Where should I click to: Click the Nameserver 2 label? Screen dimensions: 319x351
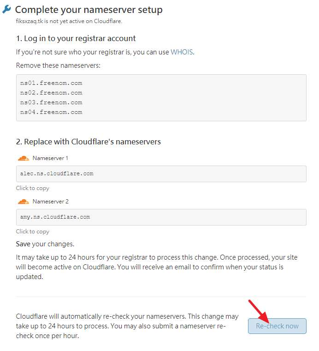[50, 202]
